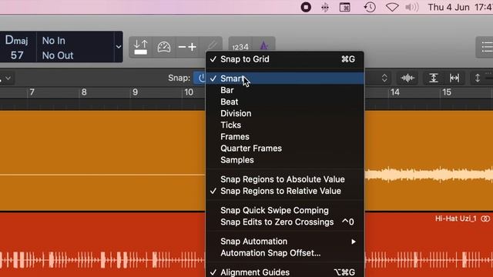Open the volume menu bar icon
This screenshot has width=493, height=277.
(x=411, y=7)
